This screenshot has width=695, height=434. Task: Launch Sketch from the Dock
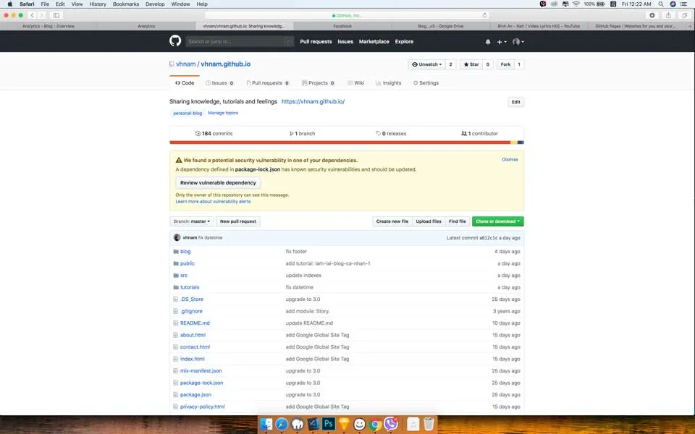(x=343, y=424)
